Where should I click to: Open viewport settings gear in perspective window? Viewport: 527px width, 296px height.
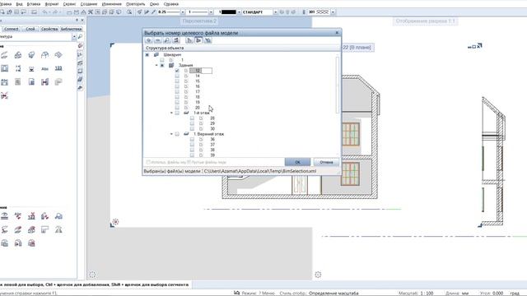92,275
